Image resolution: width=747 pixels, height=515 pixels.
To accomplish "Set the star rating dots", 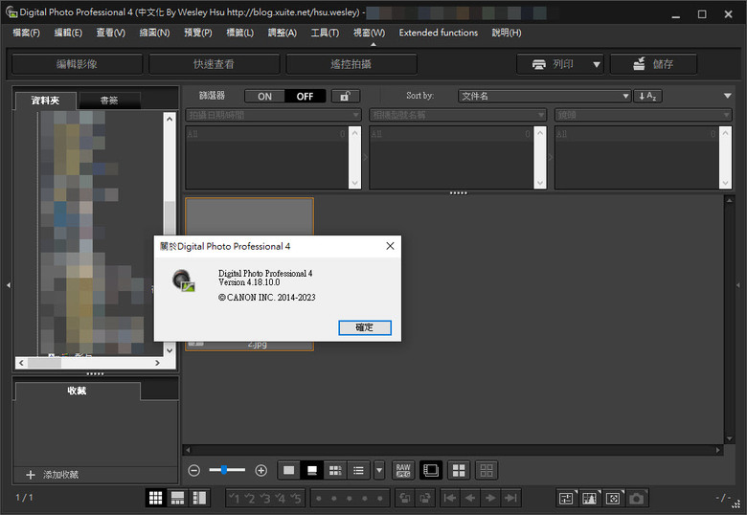I will 350,499.
